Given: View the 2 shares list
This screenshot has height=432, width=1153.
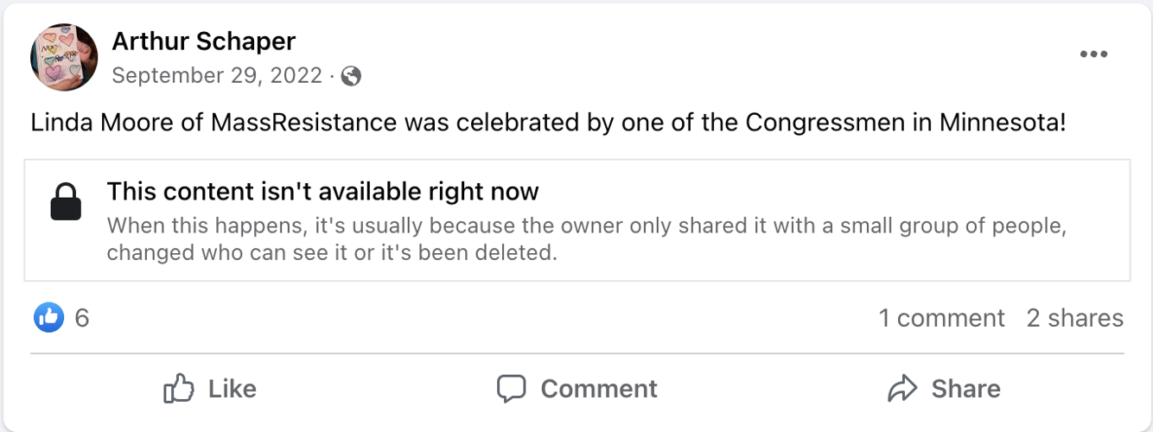Looking at the screenshot, I should pyautogui.click(x=1074, y=318).
